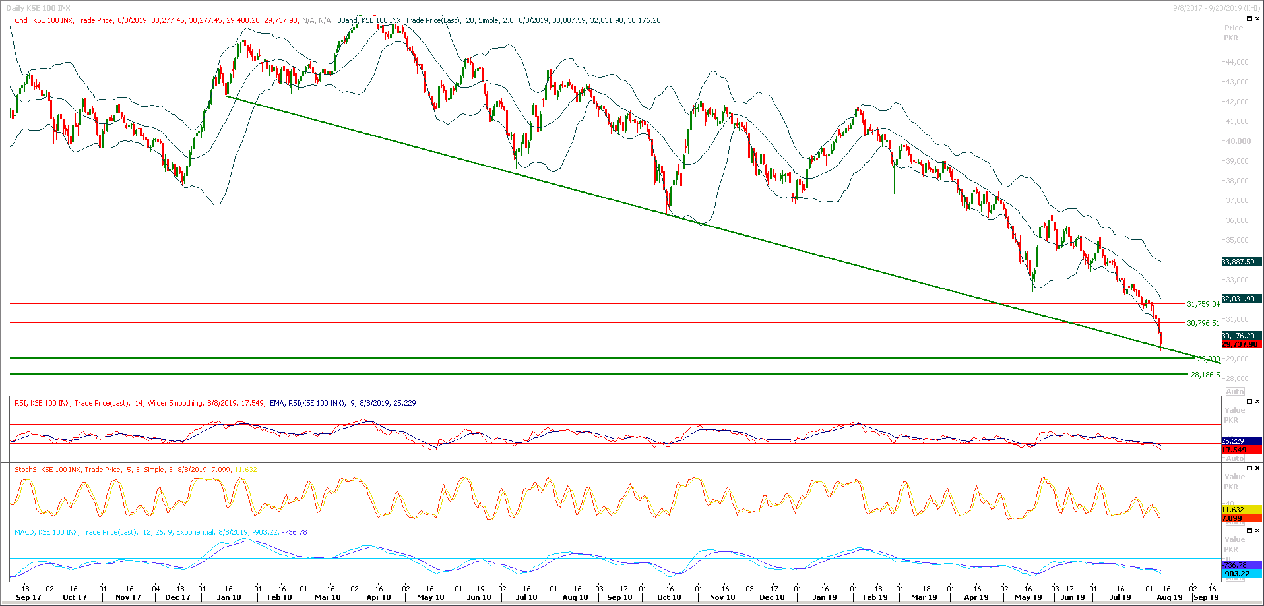Click the MACD value tag -903.22
The height and width of the screenshot is (606, 1264).
tap(1241, 574)
